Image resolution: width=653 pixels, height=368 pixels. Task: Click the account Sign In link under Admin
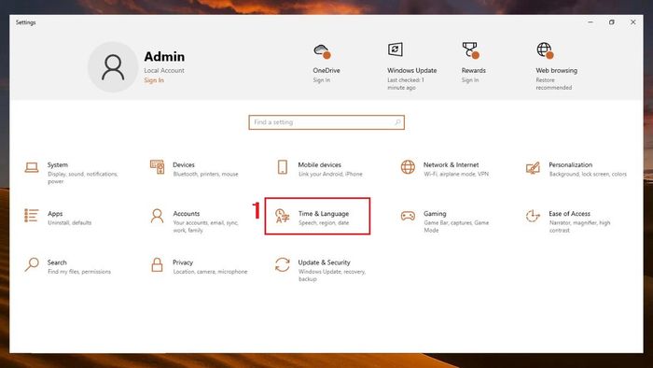point(154,80)
